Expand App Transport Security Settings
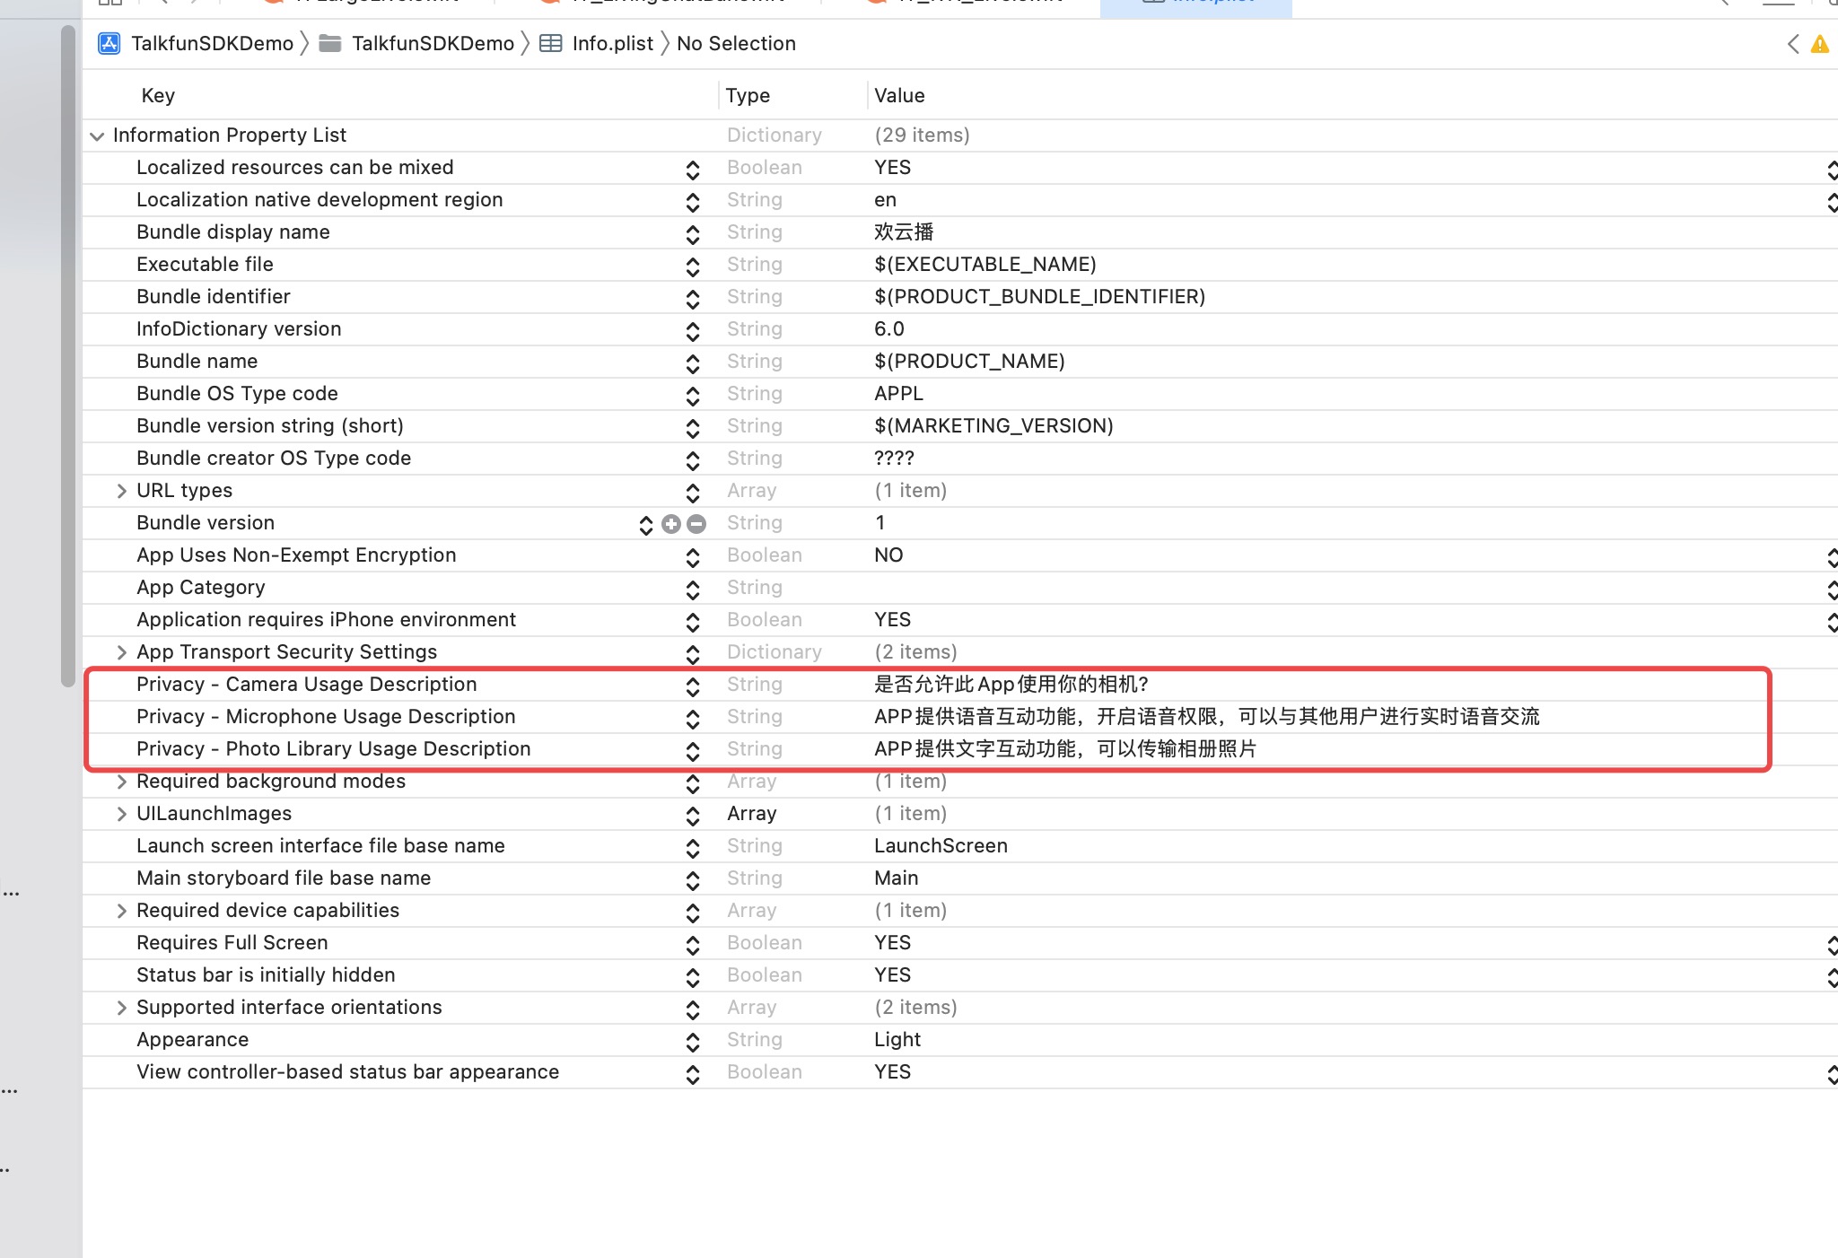The image size is (1838, 1258). (x=121, y=652)
